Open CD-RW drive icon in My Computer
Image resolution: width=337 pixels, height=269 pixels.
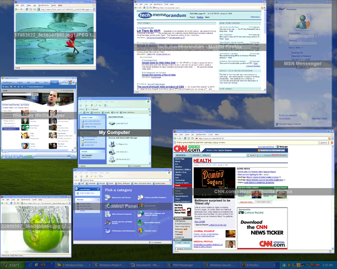click(x=112, y=159)
